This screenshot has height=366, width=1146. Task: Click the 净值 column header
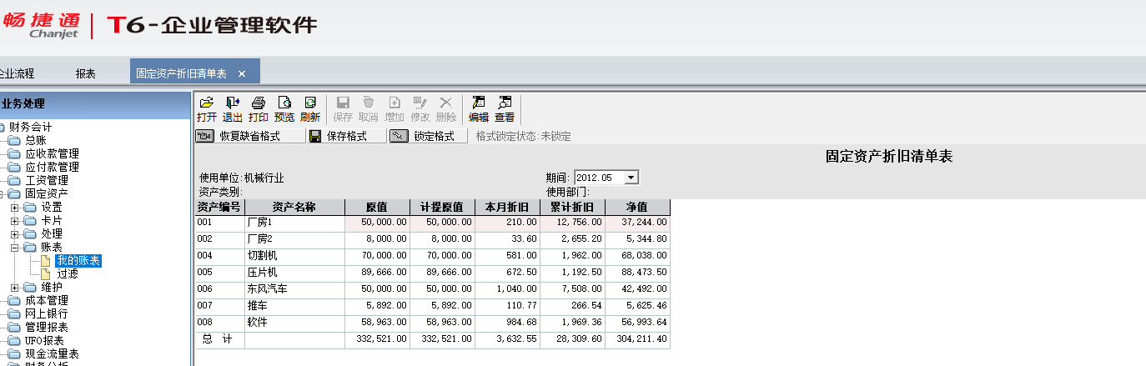637,207
